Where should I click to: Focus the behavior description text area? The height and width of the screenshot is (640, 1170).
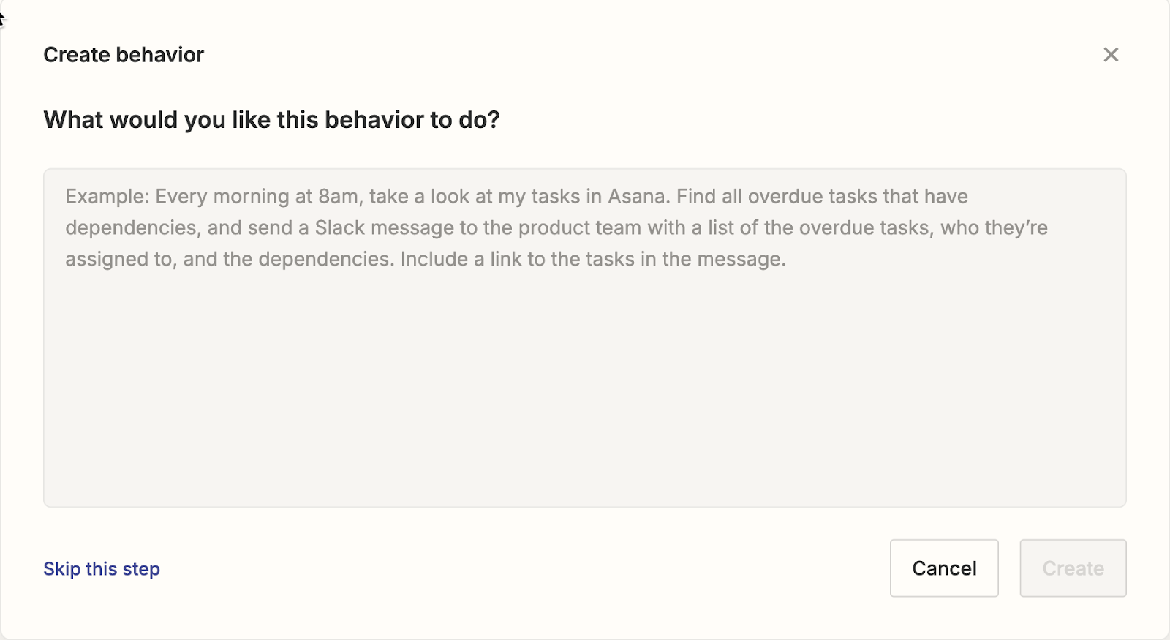click(585, 338)
